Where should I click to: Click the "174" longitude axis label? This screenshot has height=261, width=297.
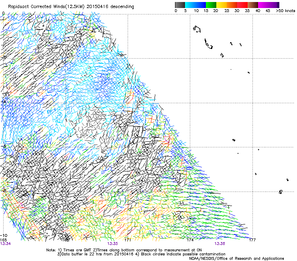[x=190, y=240]
